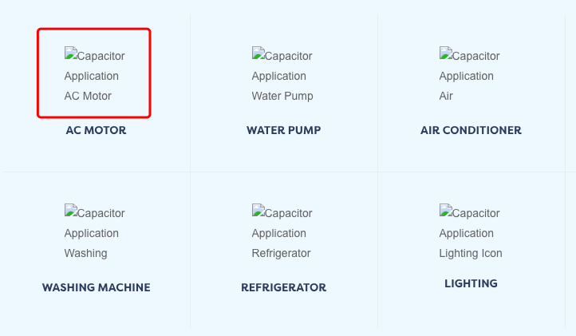Image resolution: width=576 pixels, height=336 pixels.
Task: Click the Water Pump broken image icon
Action: [x=258, y=53]
